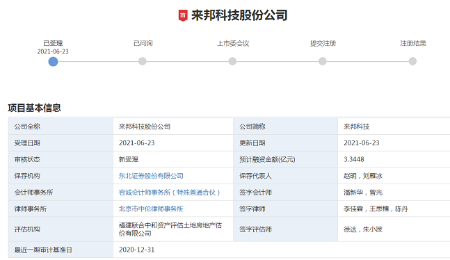Click the 上市委会议 progress step dot
The image size is (450, 260).
tap(232, 61)
